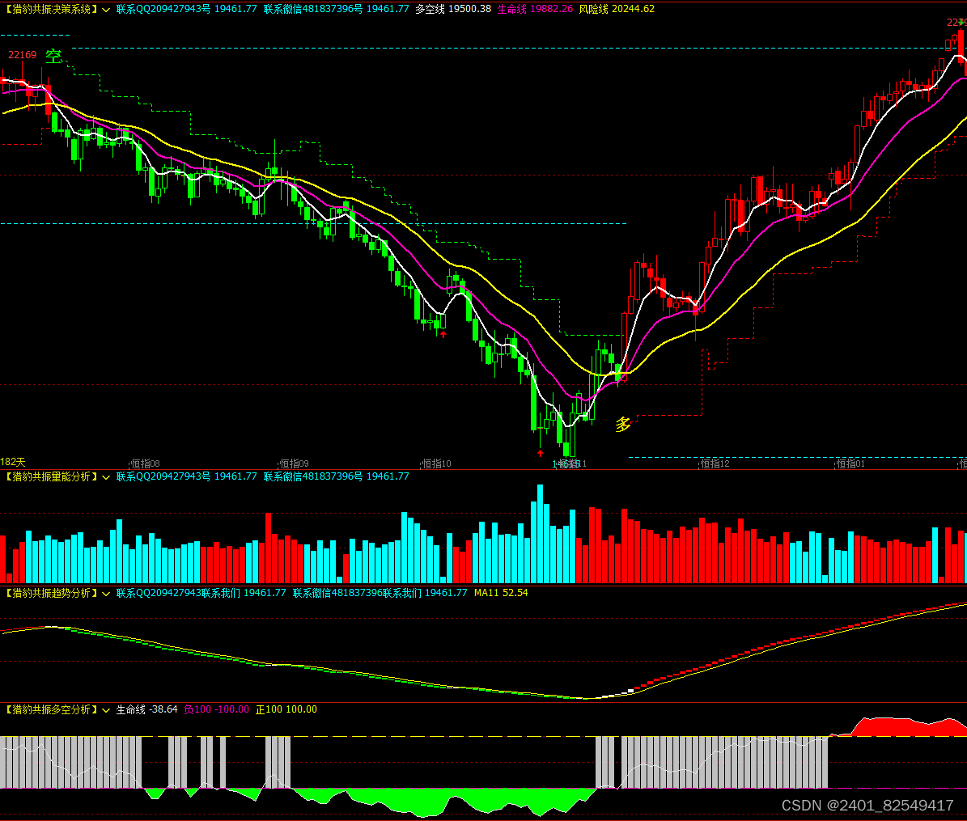Click the 【猎豹共振多空分析】 indicator title
Image resolution: width=967 pixels, height=821 pixels.
tap(50, 709)
